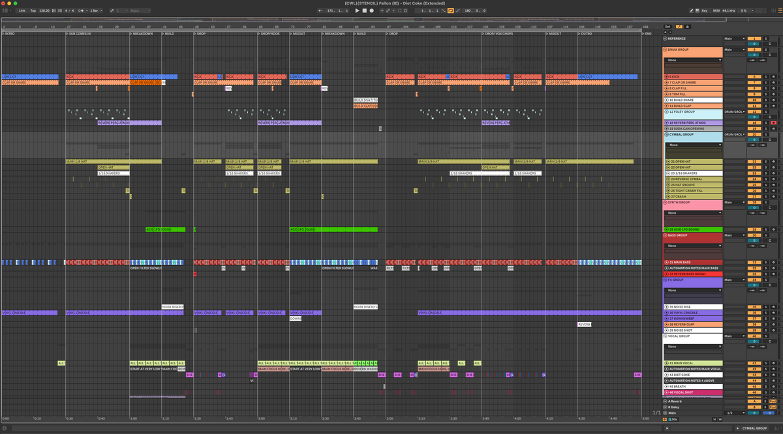This screenshot has height=434, width=783.
Task: Toggle Draw Mode with the pencil icon
Action: (692, 10)
